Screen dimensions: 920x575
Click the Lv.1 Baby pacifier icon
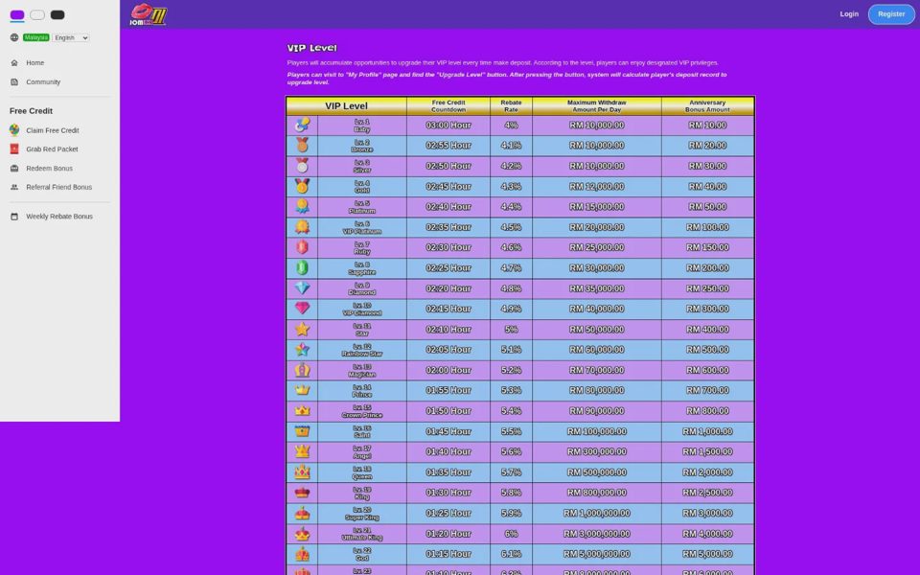[x=302, y=125]
